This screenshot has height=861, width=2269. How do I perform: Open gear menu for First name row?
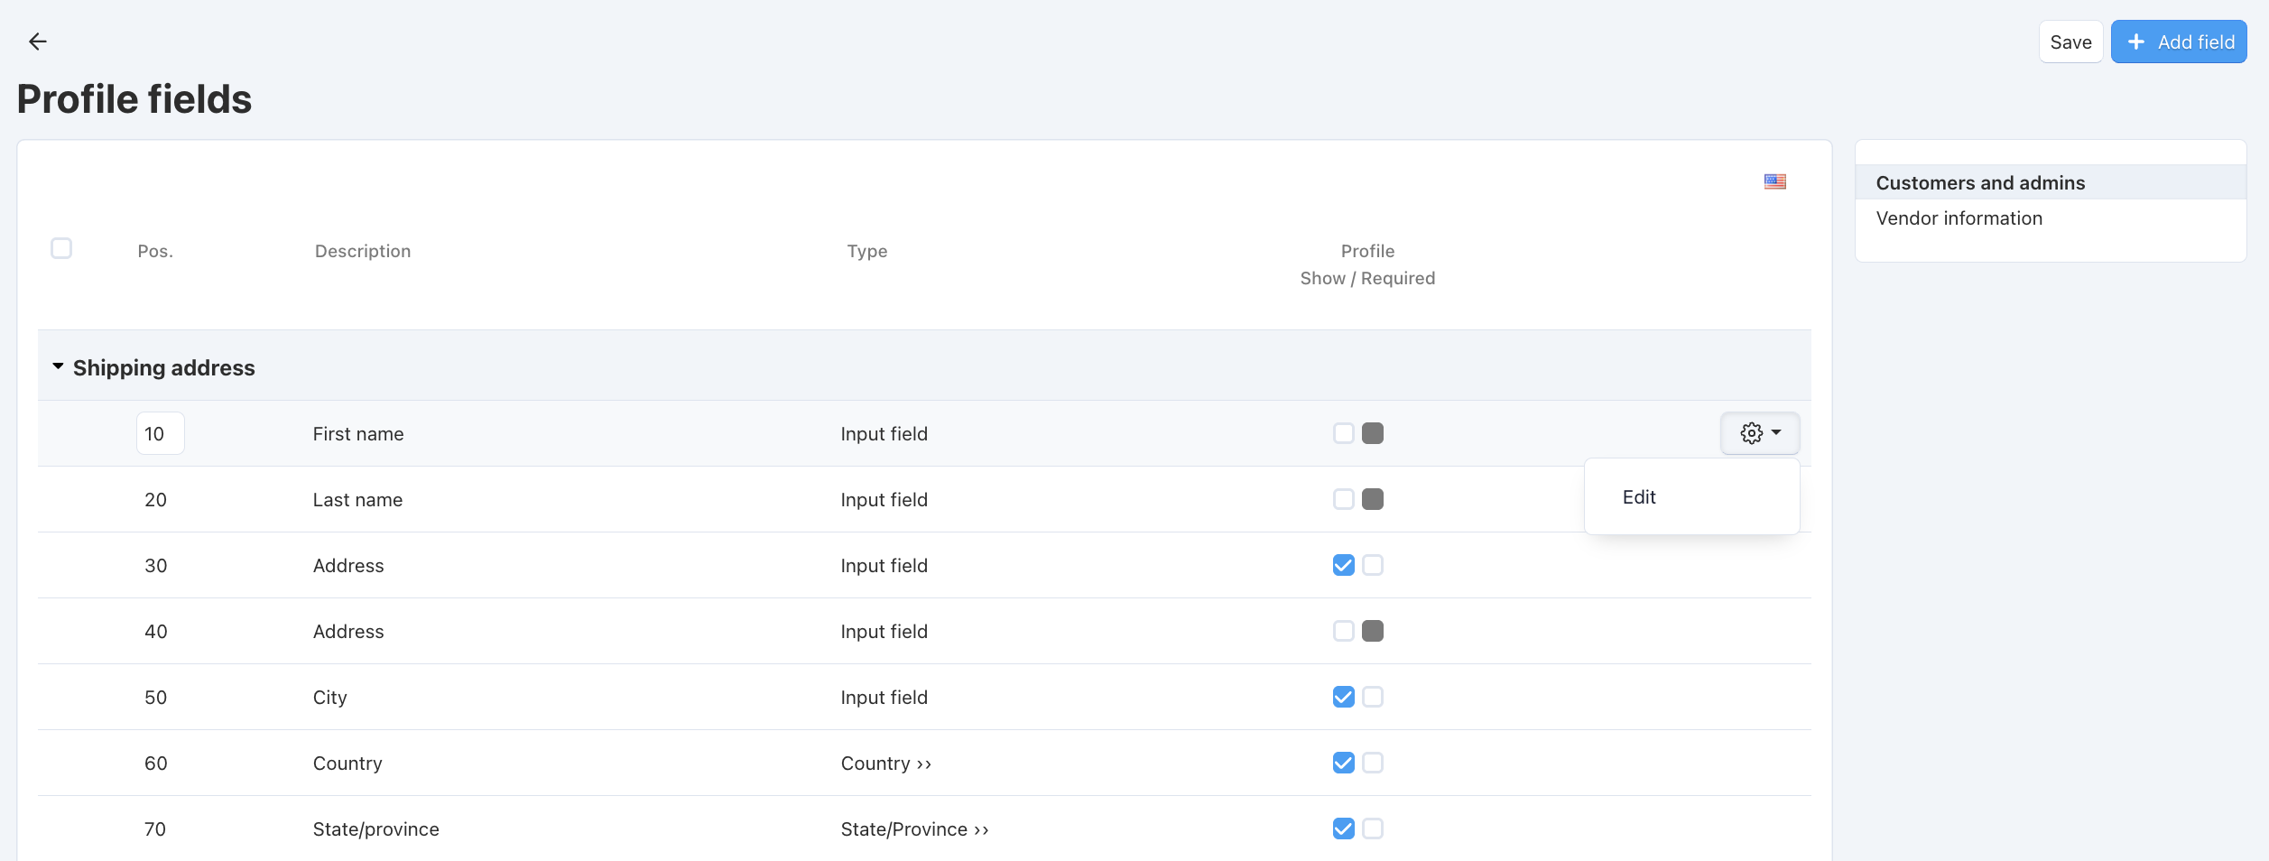click(x=1759, y=433)
